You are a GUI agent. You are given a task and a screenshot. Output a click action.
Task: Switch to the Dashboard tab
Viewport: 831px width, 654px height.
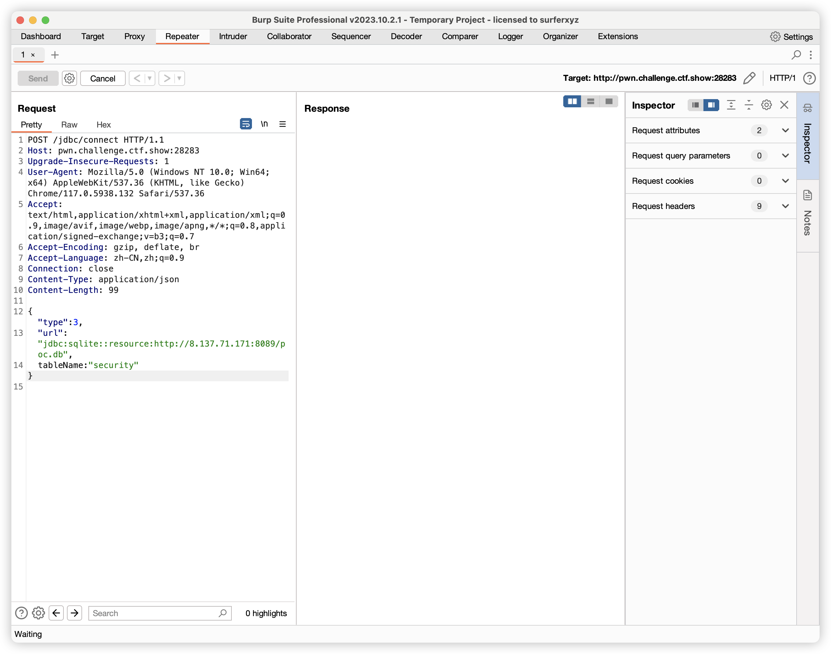click(41, 36)
